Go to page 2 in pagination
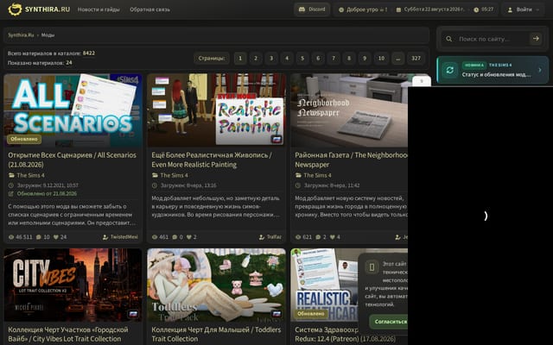Viewport: 553px width, 345px height. pyautogui.click(x=256, y=58)
